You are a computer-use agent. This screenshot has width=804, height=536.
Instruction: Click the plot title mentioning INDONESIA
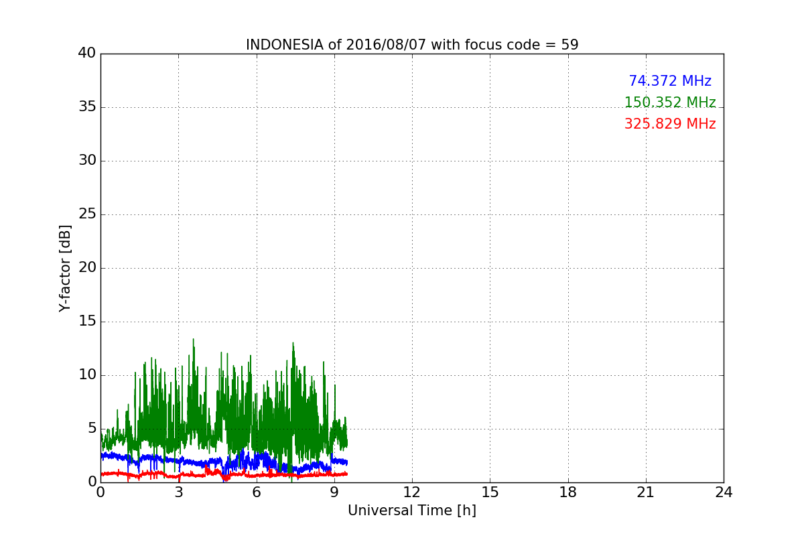coord(412,45)
